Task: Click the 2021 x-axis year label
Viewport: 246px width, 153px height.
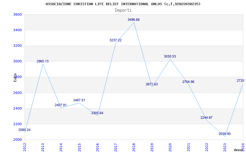Action: point(188,147)
